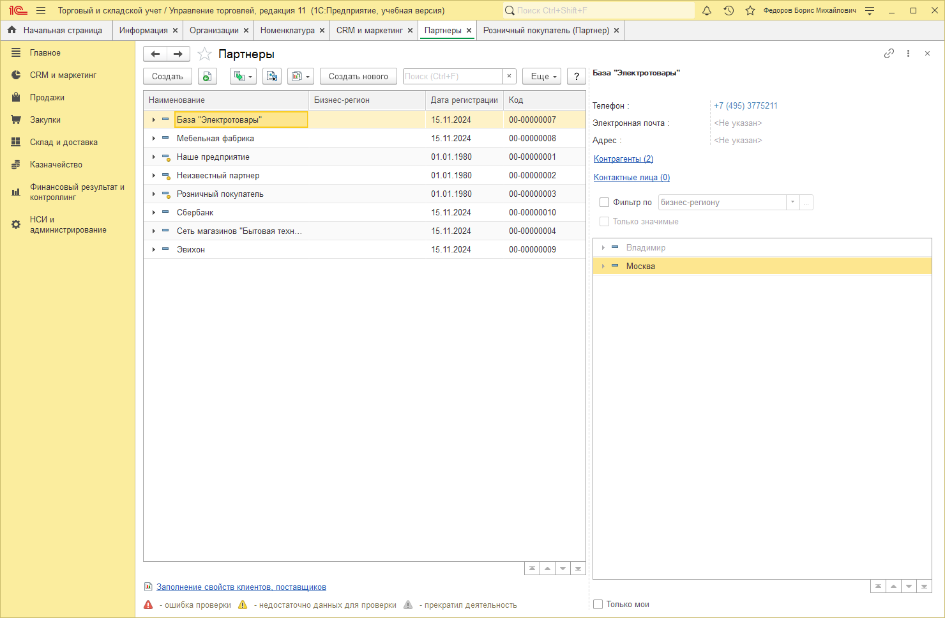Open favorites star in title bar
The image size is (945, 618).
click(750, 10)
